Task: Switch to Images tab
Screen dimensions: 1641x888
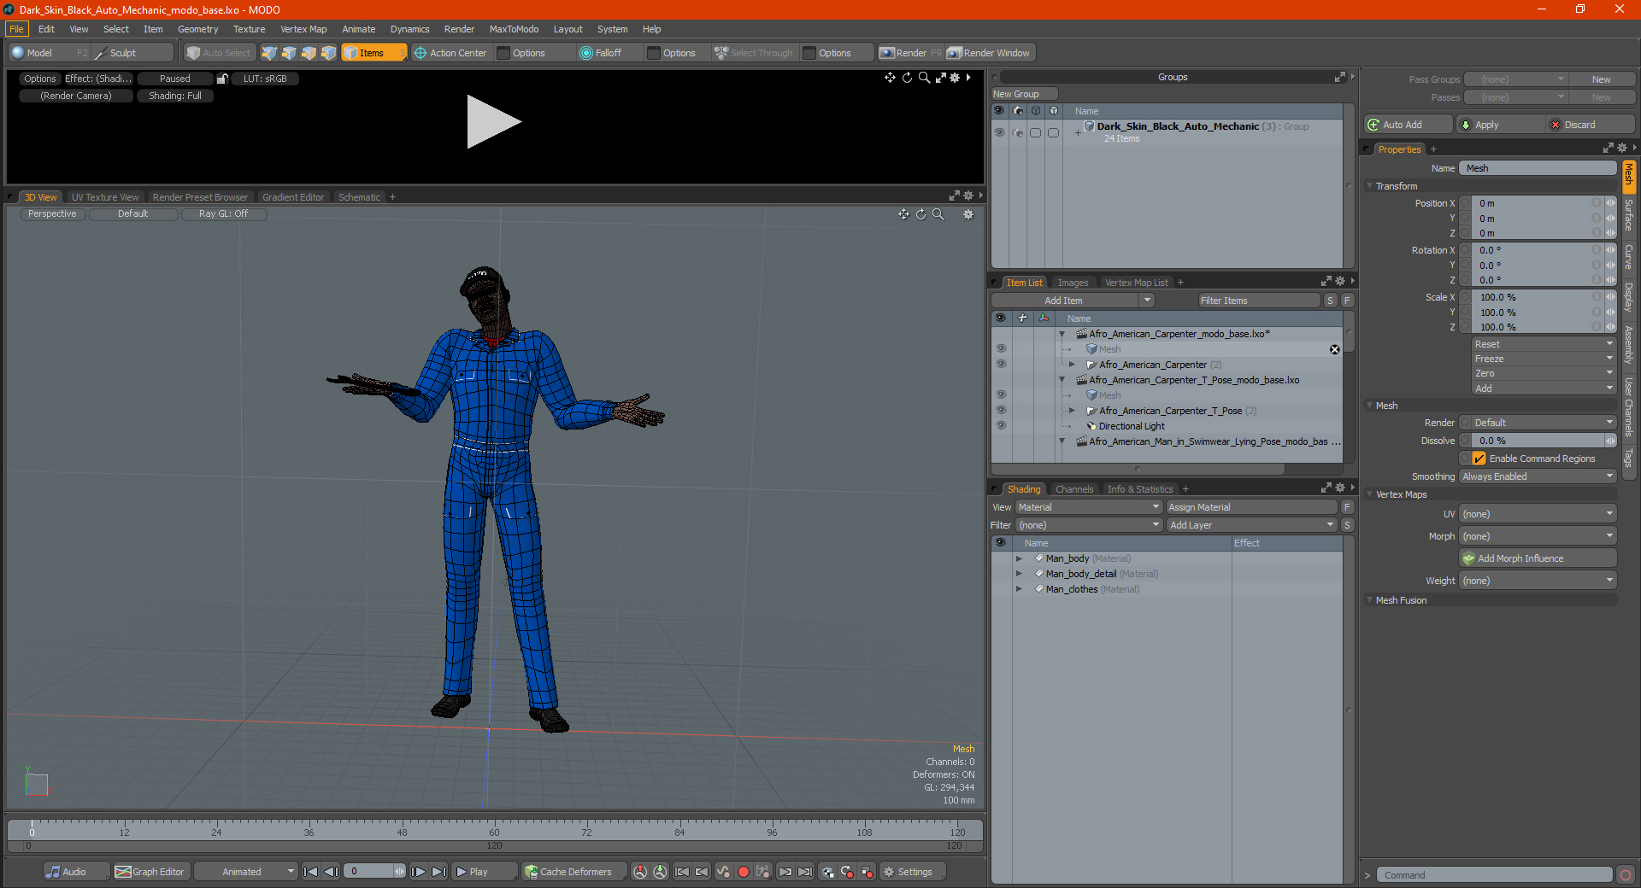Action: point(1073,283)
